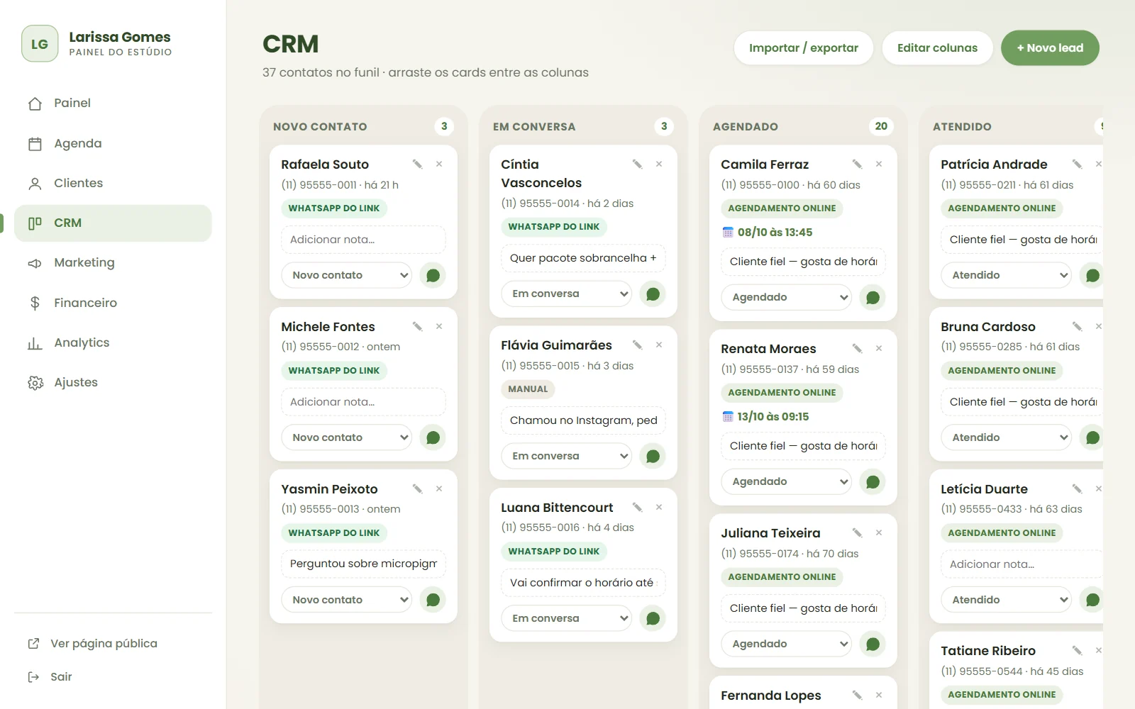This screenshot has height=709, width=1135.
Task: Remove Michele Fontes card with X
Action: pos(439,327)
